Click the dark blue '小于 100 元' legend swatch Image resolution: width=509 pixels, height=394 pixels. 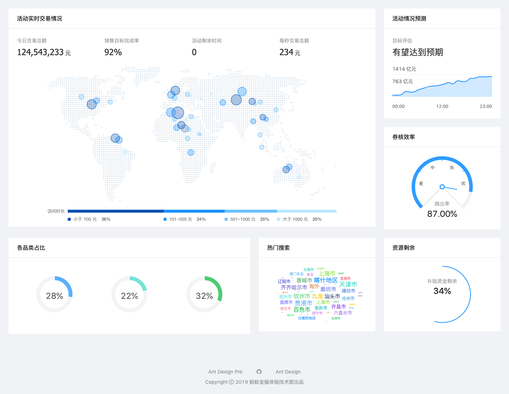pyautogui.click(x=69, y=219)
